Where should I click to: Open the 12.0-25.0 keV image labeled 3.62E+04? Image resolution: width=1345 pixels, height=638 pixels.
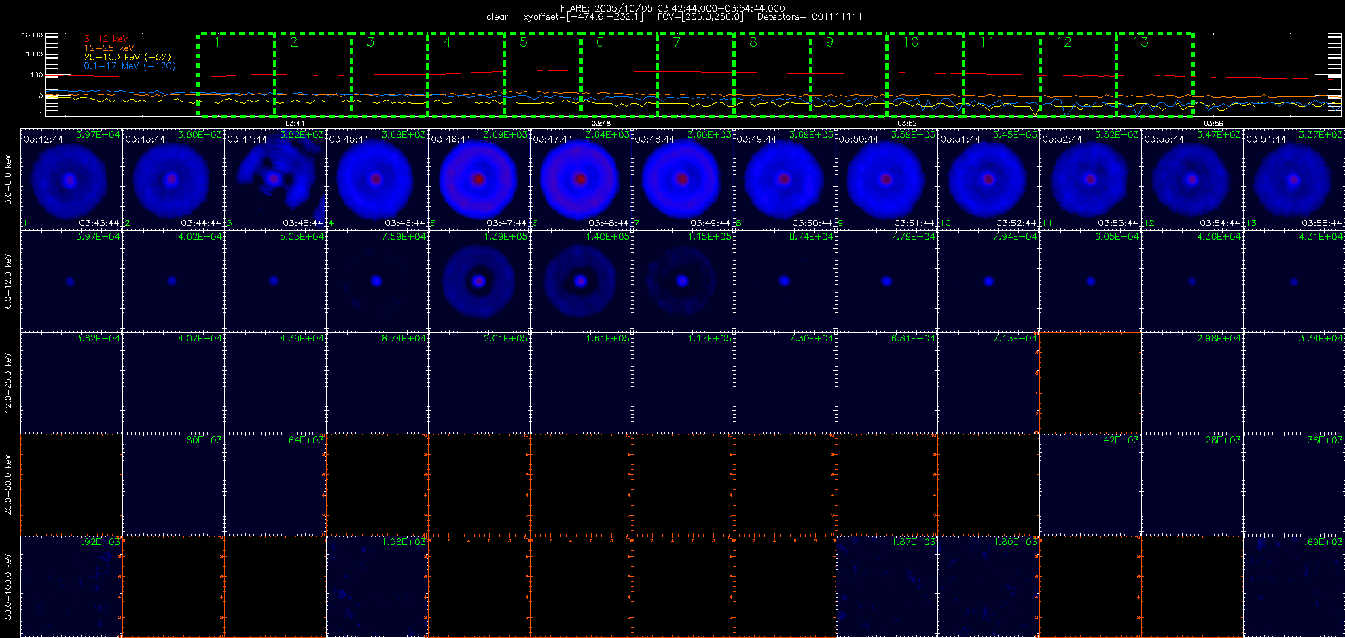click(71, 383)
